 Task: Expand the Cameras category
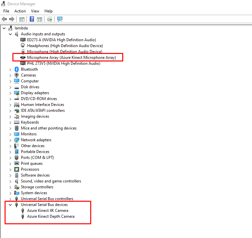[x=10, y=75]
